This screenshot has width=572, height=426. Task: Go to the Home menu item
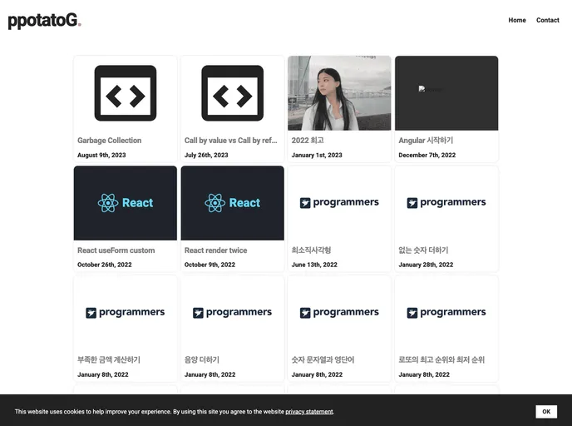click(x=517, y=20)
